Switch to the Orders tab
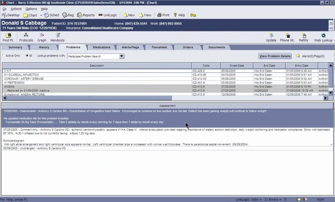This screenshot has height=202, width=335. tap(188, 47)
